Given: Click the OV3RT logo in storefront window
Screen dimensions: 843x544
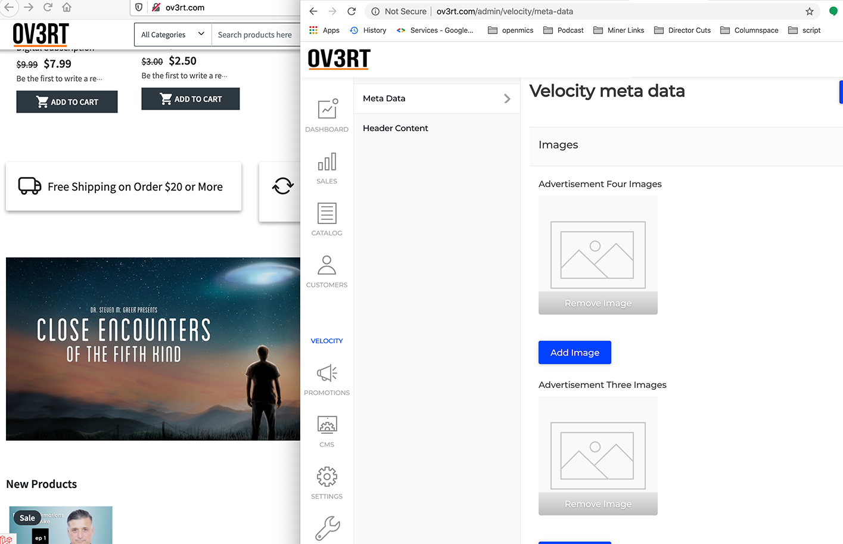Looking at the screenshot, I should pos(41,35).
